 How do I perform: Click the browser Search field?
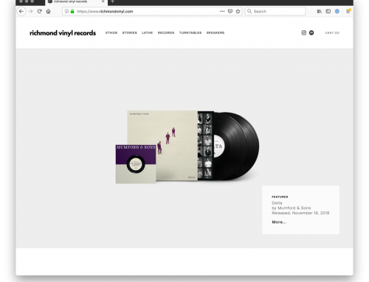[275, 11]
